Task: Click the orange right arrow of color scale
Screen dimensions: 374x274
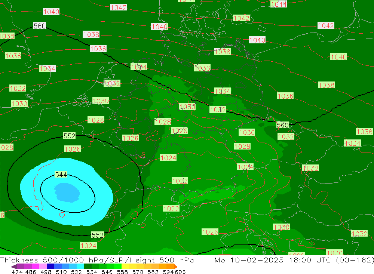Action: [x=176, y=267]
